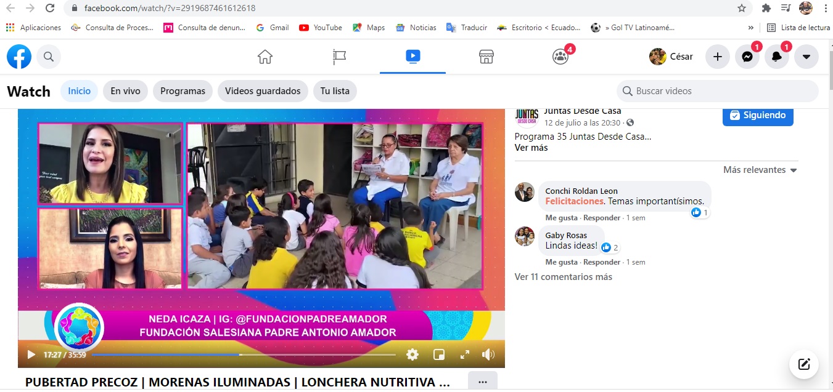Image resolution: width=833 pixels, height=392 pixels.
Task: Play the paused video
Action: (x=31, y=354)
